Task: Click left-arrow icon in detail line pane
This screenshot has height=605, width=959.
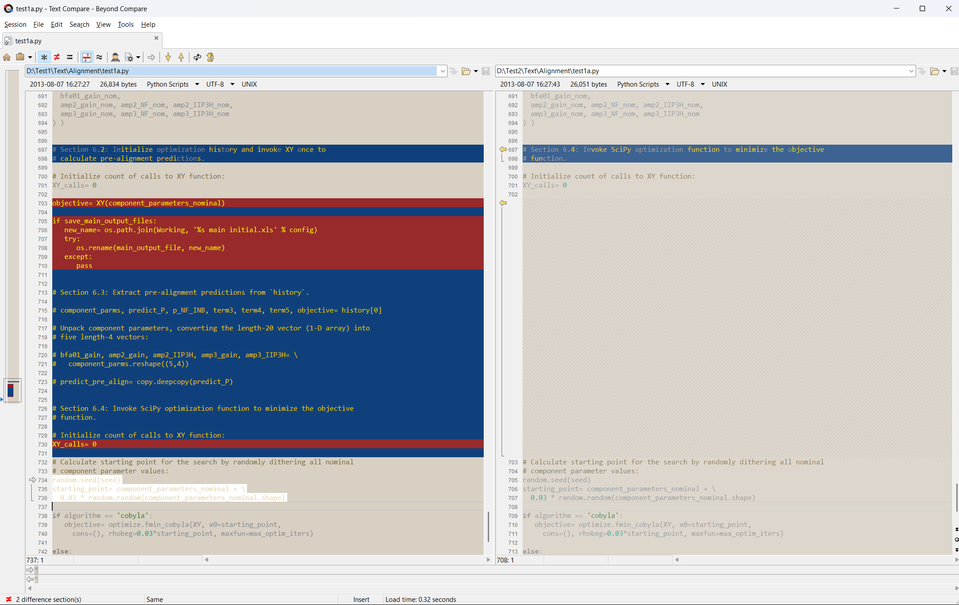Action: 30,580
